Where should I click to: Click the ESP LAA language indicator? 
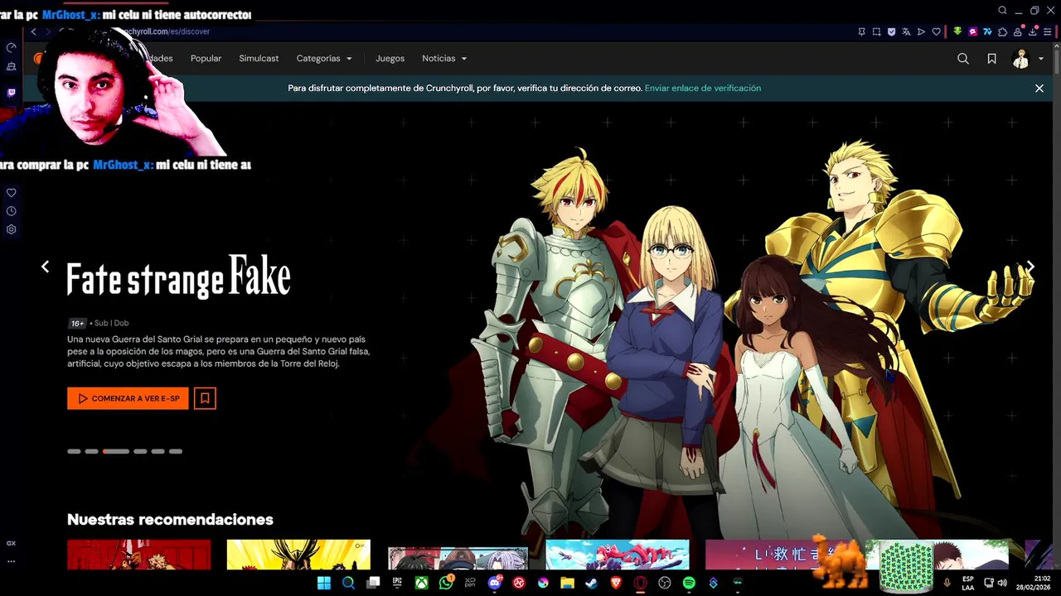pyautogui.click(x=968, y=583)
